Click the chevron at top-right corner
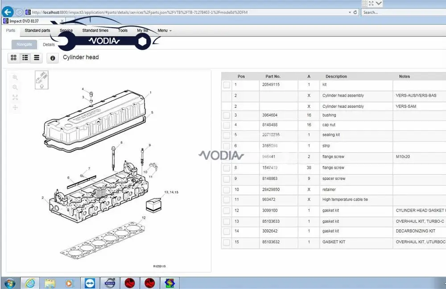Image resolution: width=446 pixels, height=289 pixels. click(379, 4)
